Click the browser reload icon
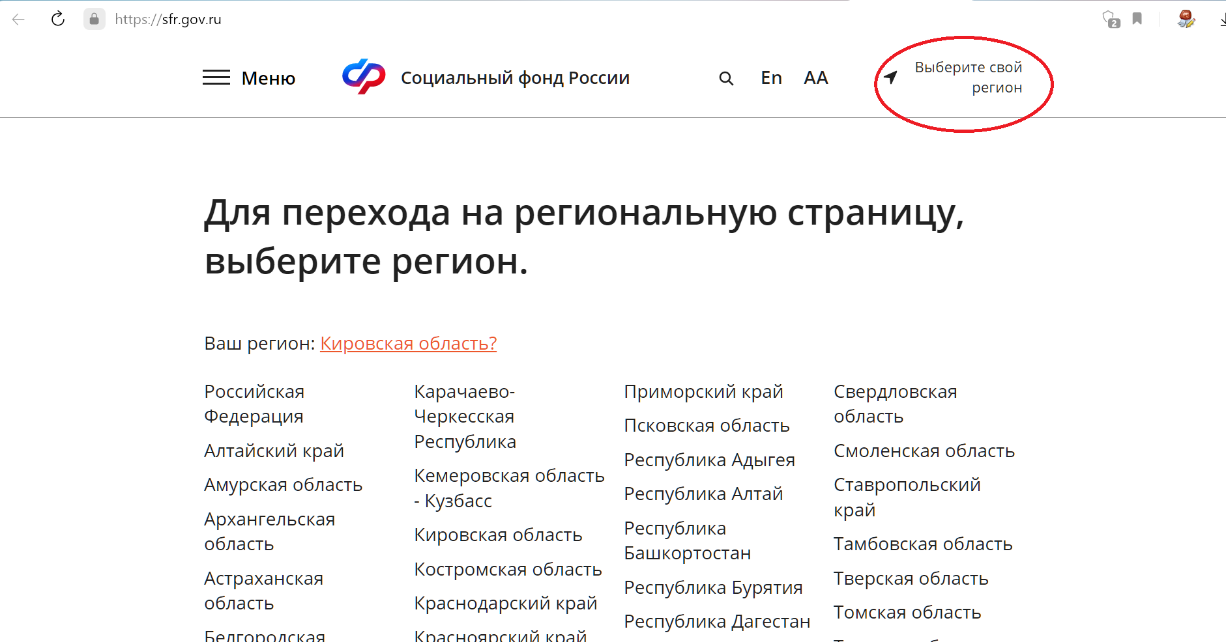 pyautogui.click(x=58, y=19)
